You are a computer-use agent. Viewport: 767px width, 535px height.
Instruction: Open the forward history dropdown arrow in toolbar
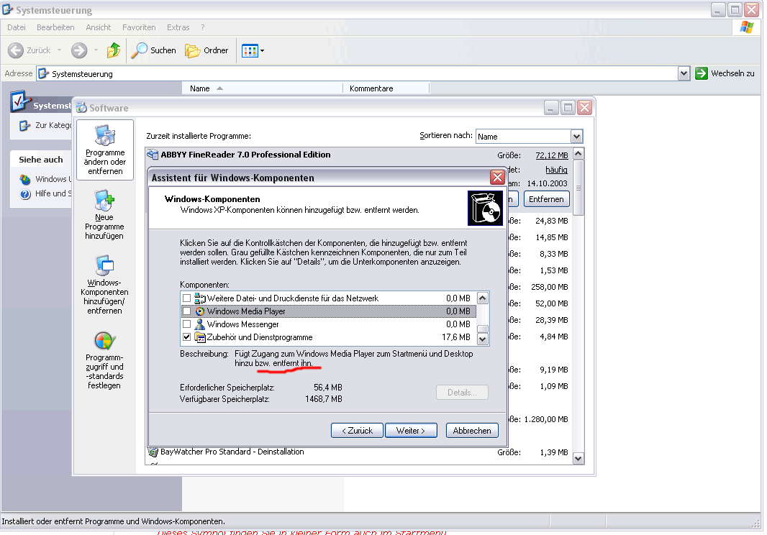(96, 50)
